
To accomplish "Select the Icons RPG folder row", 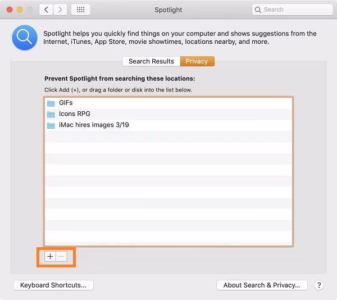I will 168,114.
